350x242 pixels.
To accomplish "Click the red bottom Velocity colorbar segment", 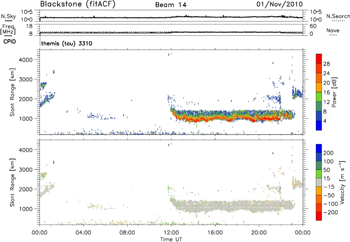I will pos(319,216).
